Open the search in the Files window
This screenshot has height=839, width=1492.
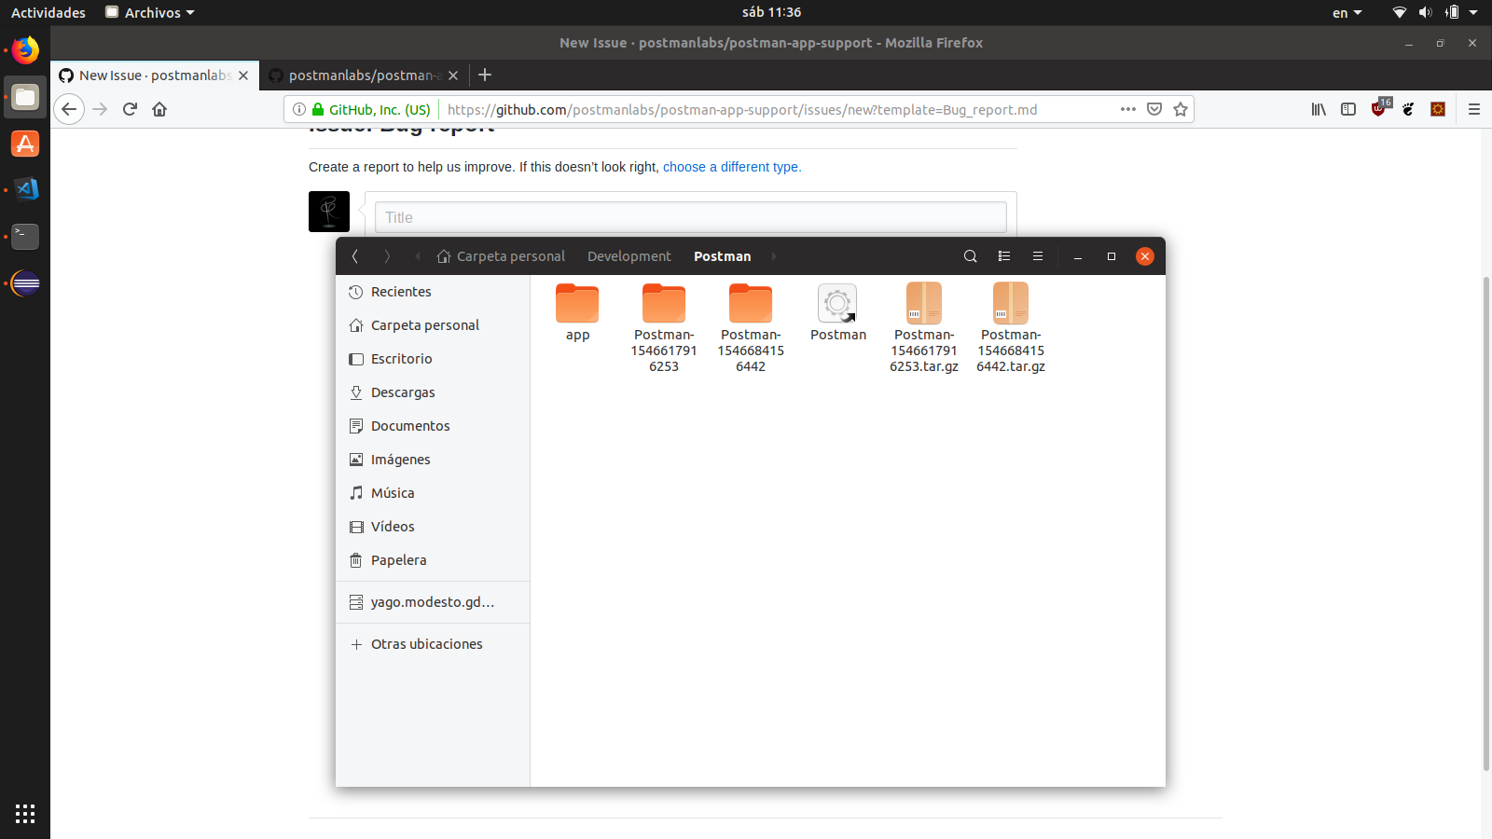pos(970,256)
